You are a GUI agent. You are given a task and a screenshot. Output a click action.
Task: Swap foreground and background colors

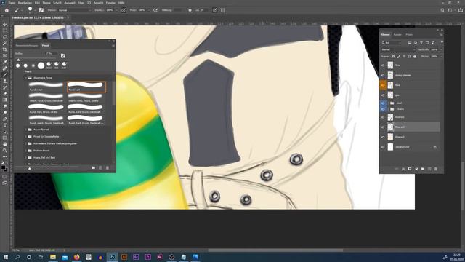coord(7,163)
